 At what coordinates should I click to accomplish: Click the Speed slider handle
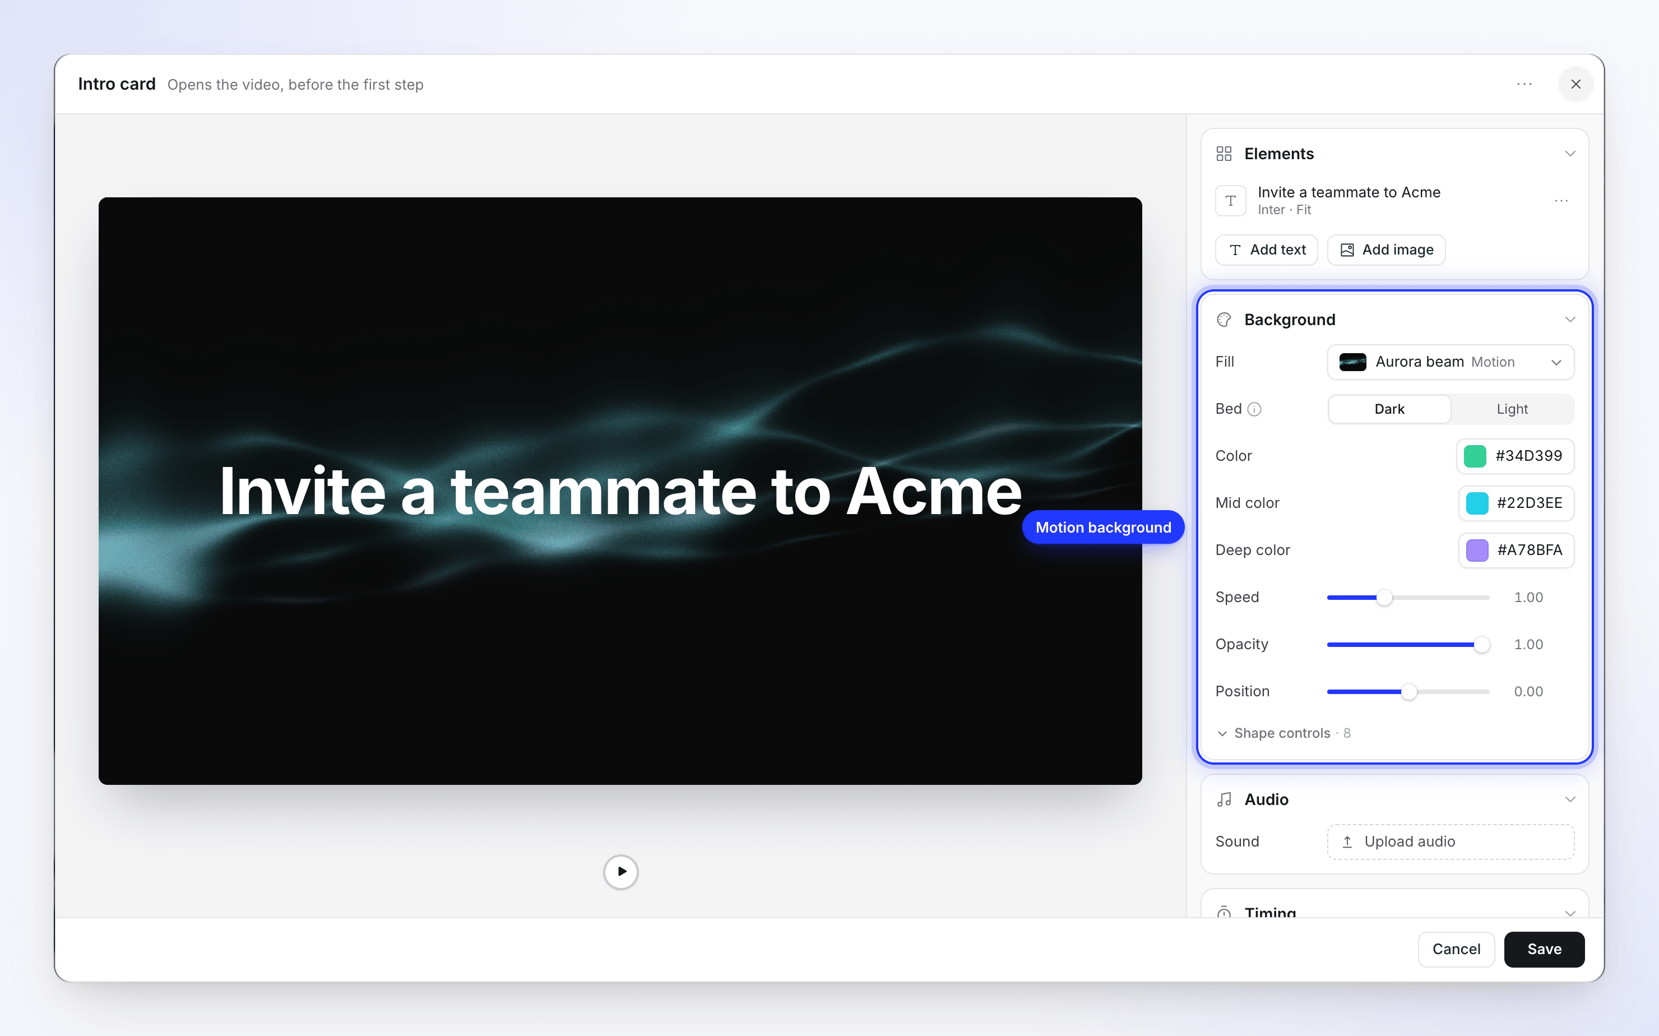pos(1384,598)
